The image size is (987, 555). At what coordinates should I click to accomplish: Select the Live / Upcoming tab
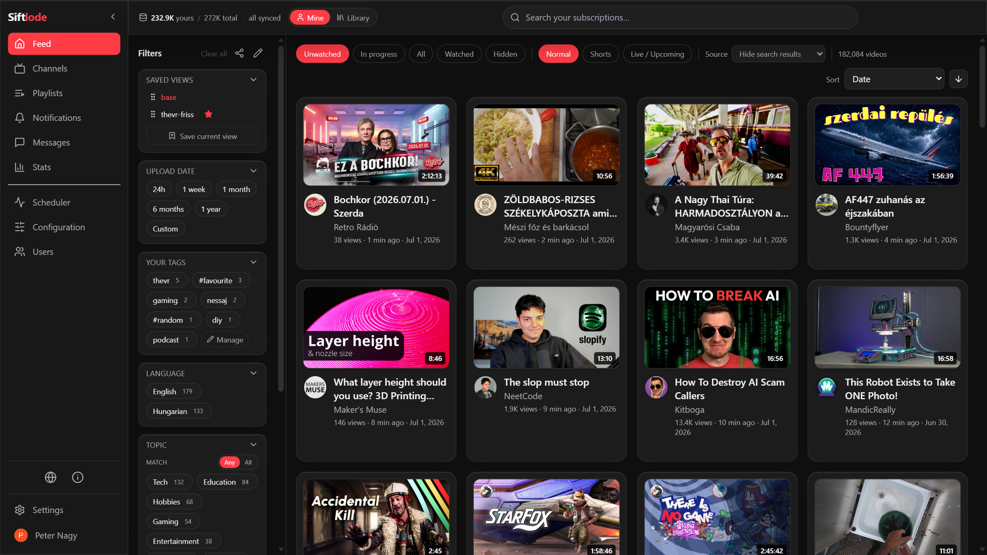click(x=657, y=54)
